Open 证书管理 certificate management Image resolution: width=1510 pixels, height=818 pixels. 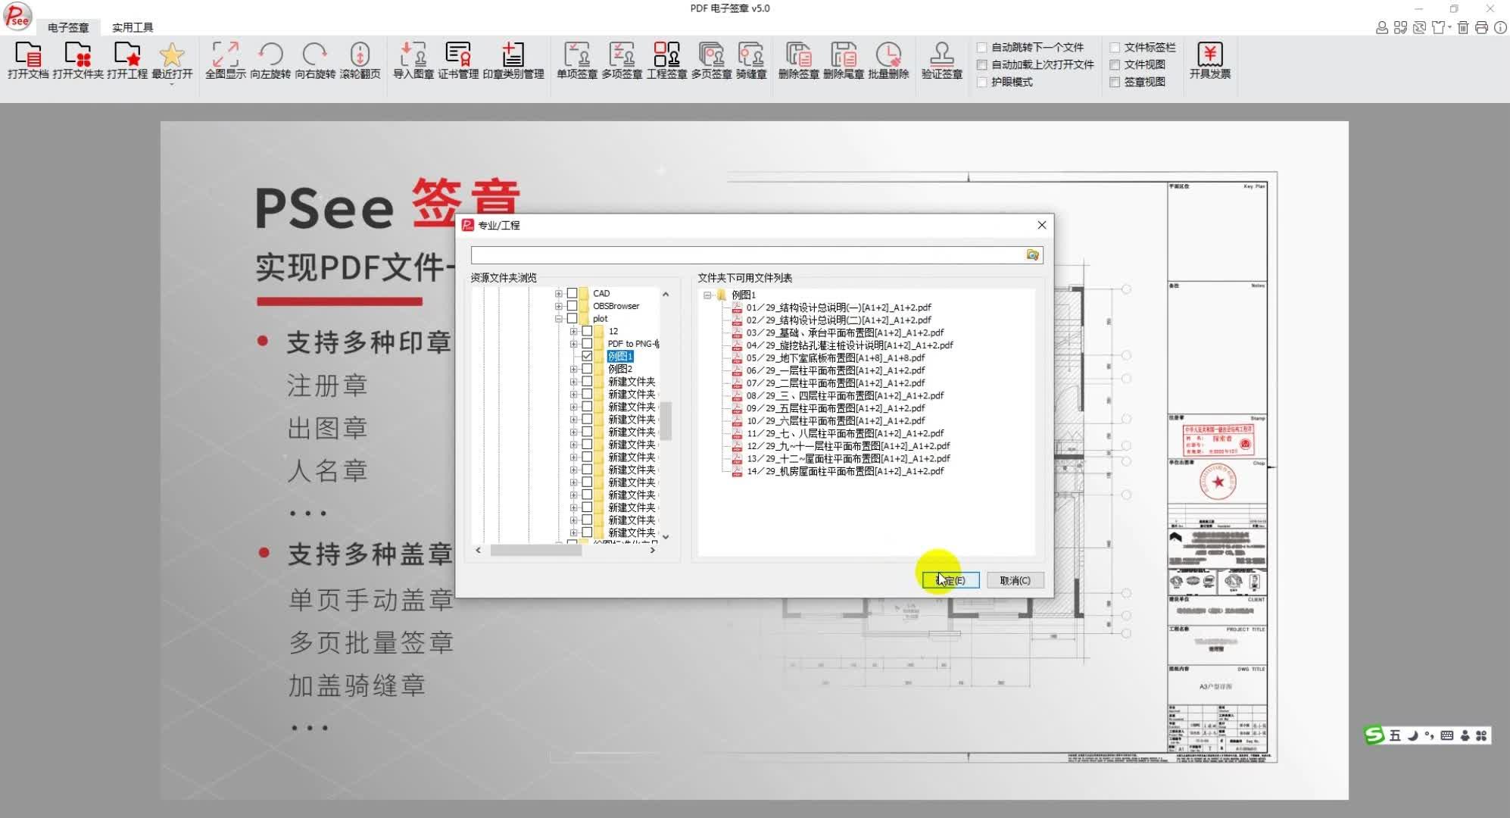458,55
